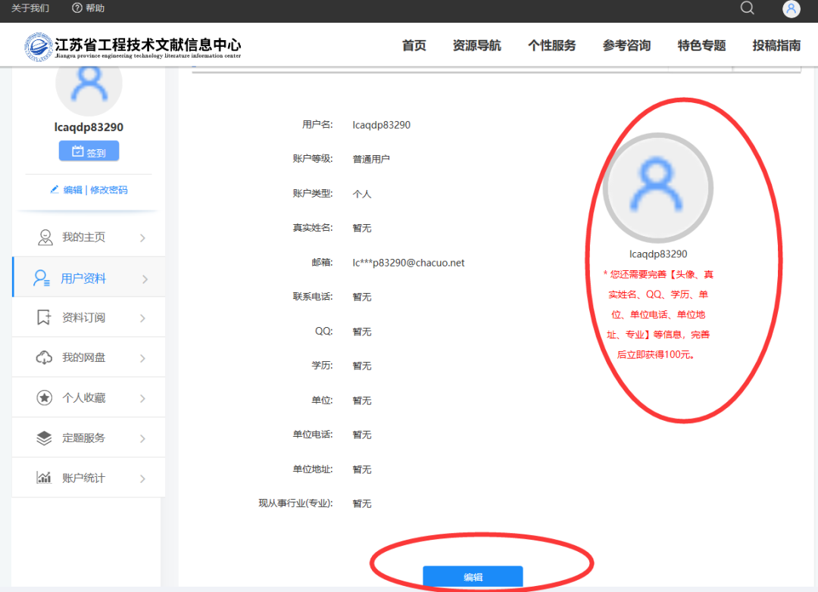Open the 参考咨询 navigation item
Viewport: 818px width, 592px height.
tap(626, 45)
